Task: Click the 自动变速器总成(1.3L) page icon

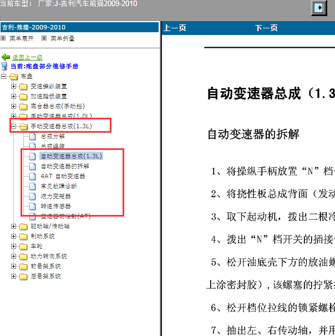Action: [33, 157]
